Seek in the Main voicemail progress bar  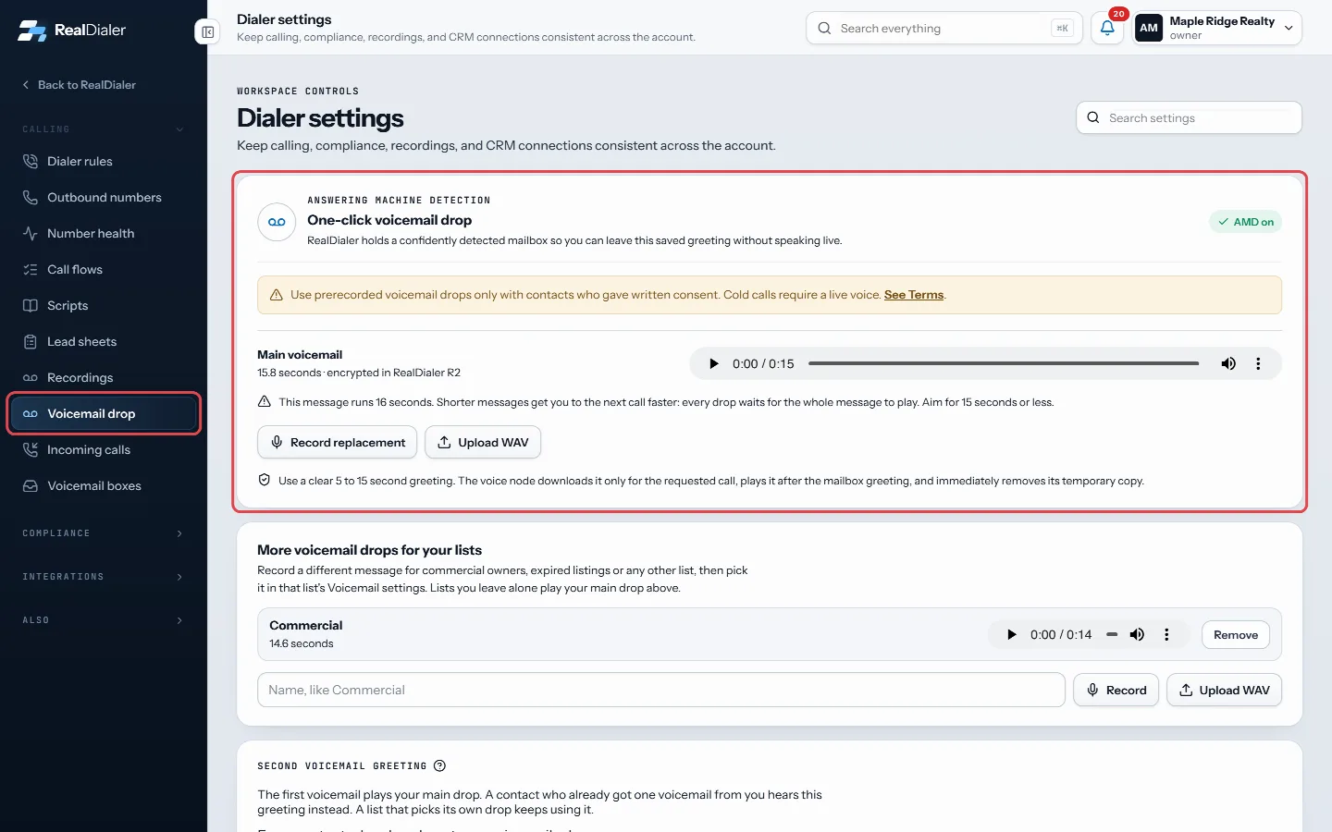(1004, 363)
